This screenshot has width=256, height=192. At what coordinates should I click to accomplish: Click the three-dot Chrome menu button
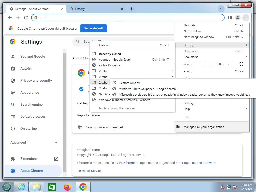point(246,18)
